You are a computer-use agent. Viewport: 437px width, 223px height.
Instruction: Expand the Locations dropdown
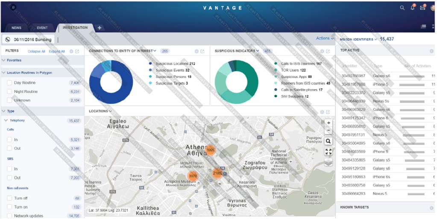100,111
